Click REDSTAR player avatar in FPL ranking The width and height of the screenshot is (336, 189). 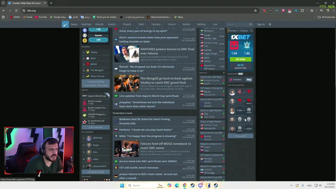click(x=89, y=138)
